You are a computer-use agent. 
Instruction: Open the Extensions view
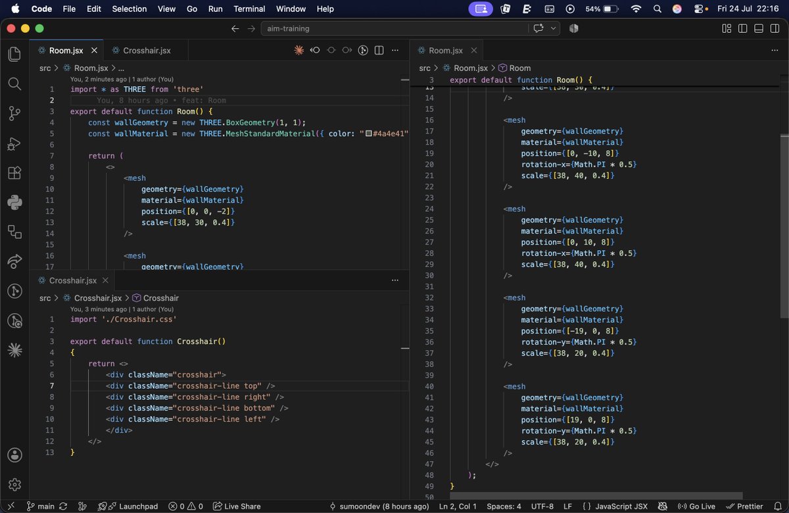pos(14,173)
